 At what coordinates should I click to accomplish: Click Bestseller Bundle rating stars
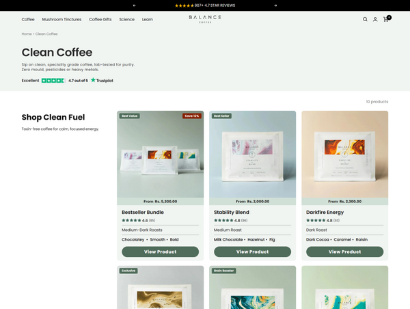[131, 221]
